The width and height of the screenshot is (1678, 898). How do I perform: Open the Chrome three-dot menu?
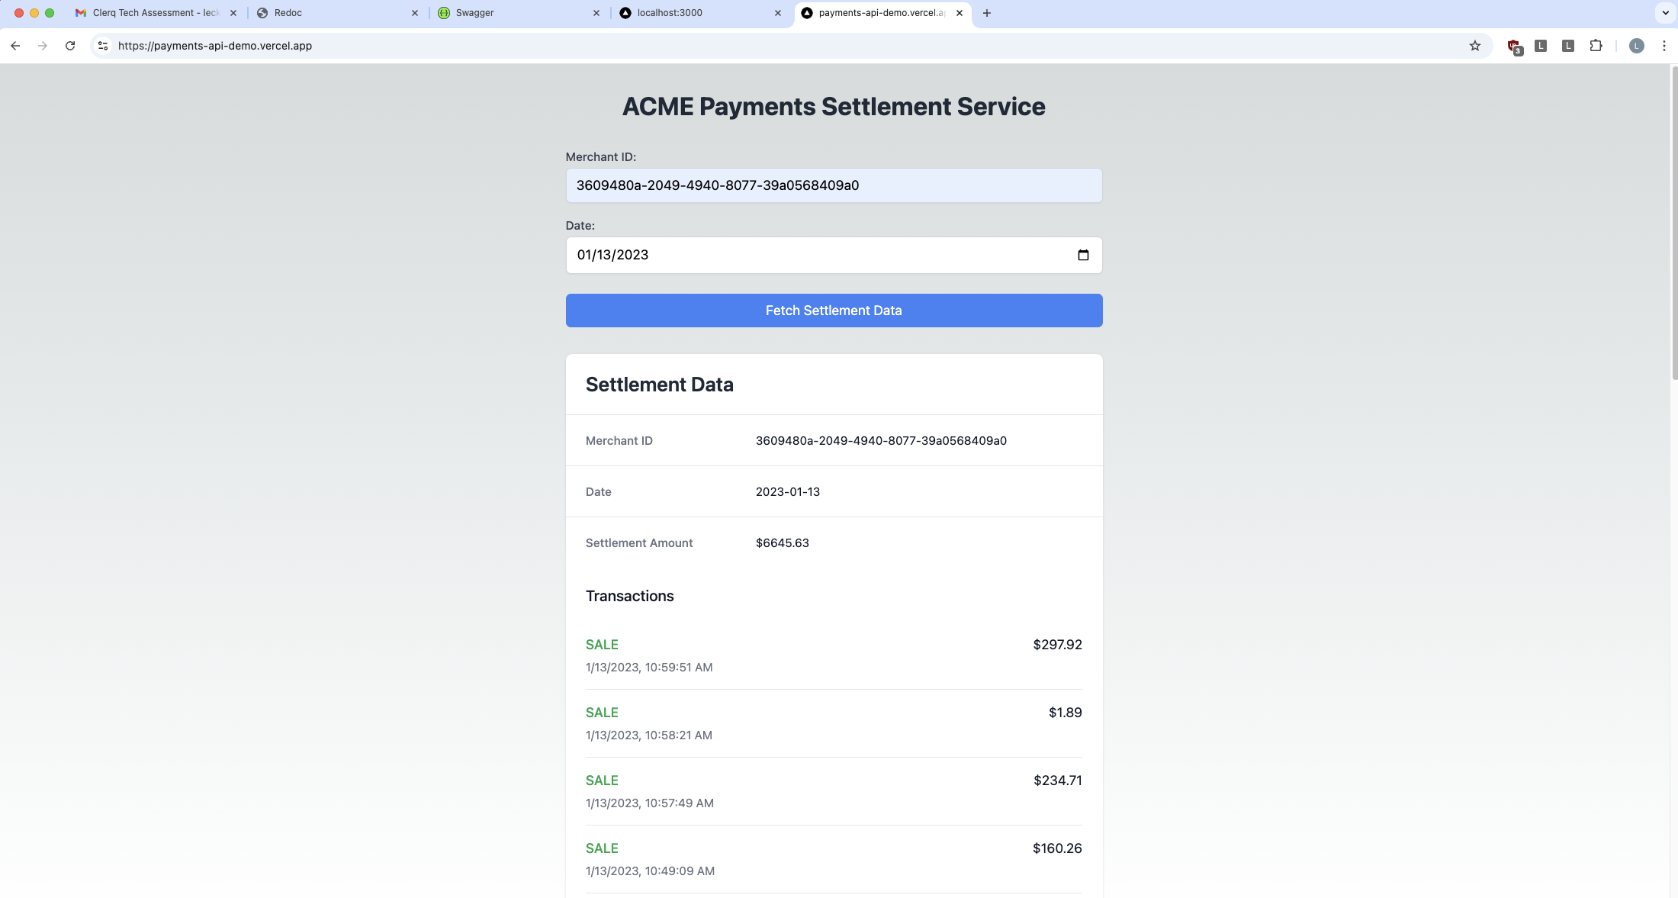[1664, 46]
